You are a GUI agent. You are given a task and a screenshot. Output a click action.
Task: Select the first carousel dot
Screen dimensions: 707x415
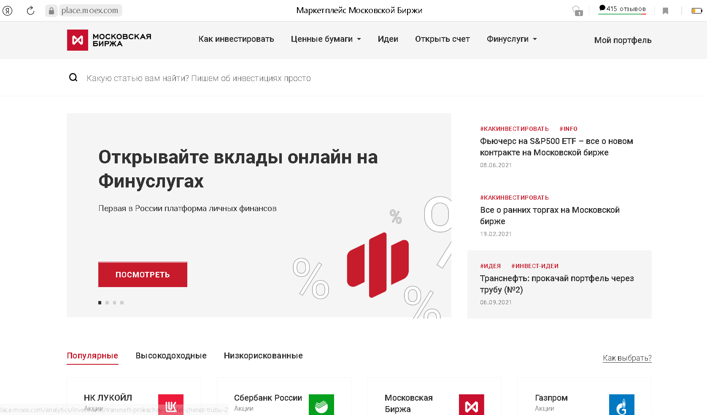pyautogui.click(x=100, y=303)
